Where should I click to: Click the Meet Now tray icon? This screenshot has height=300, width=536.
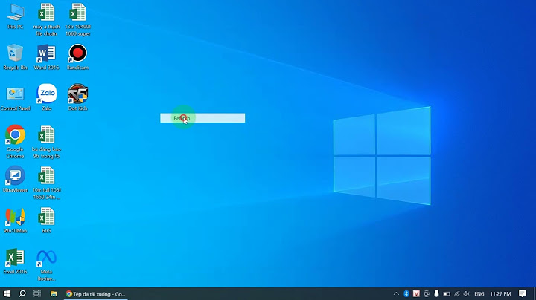(427, 293)
